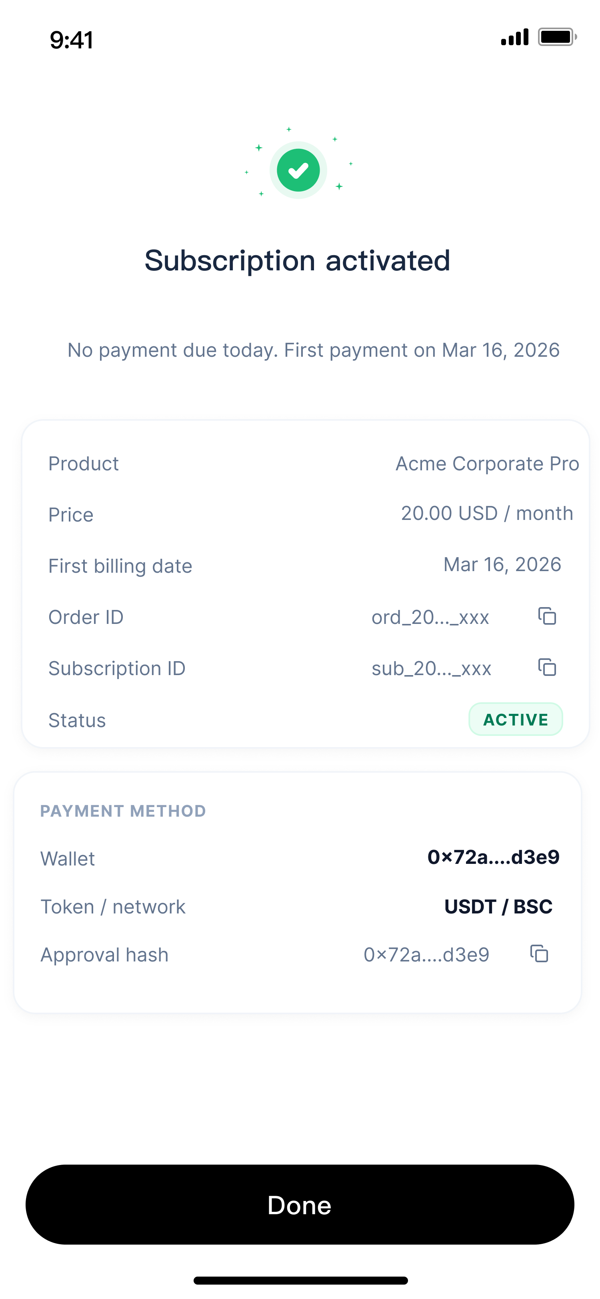Screen dimensions: 600x1299
Task: Tap the USDT / BSC token value
Action: (498, 907)
